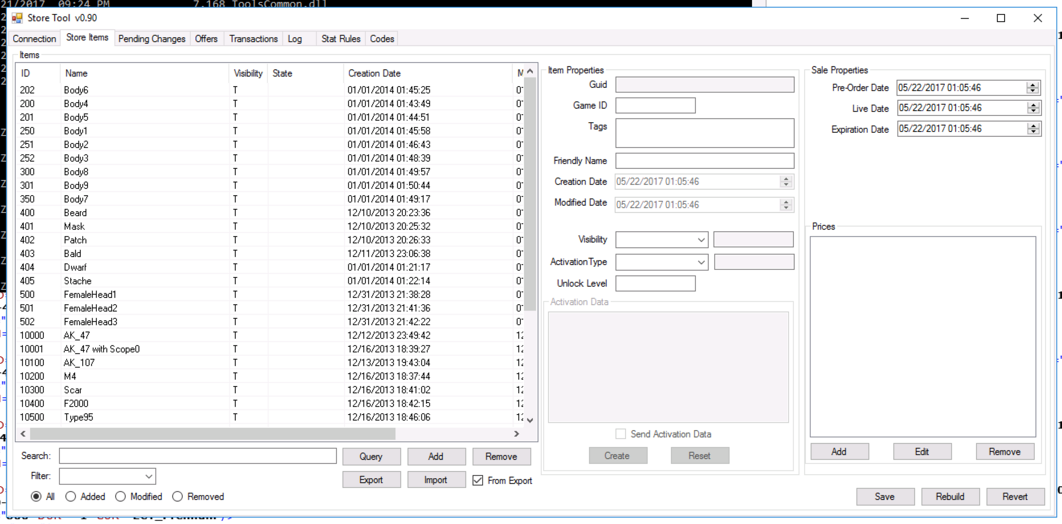Image resolution: width=1062 pixels, height=524 pixels.
Task: Select the Stache row
Action: [270, 281]
